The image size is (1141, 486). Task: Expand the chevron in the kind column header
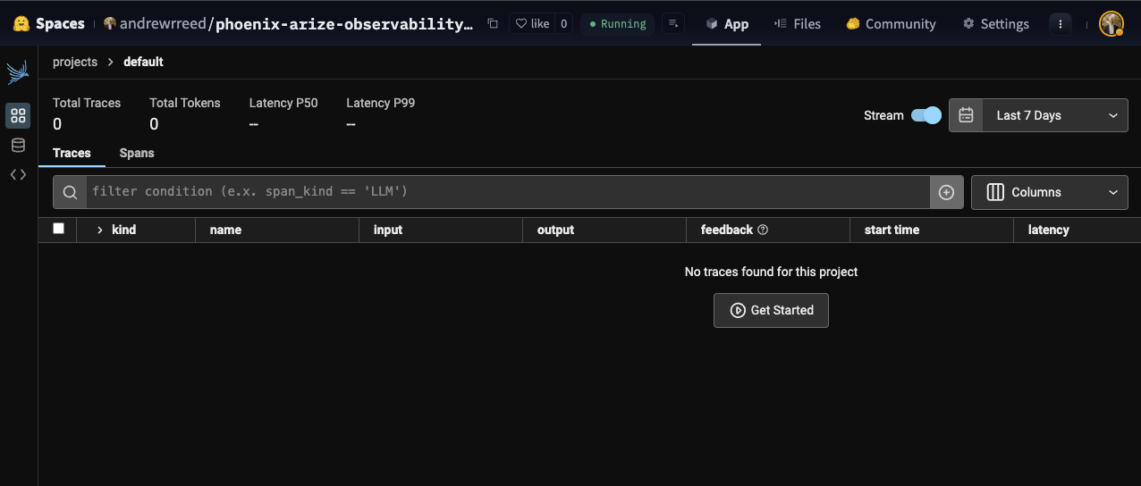[100, 230]
